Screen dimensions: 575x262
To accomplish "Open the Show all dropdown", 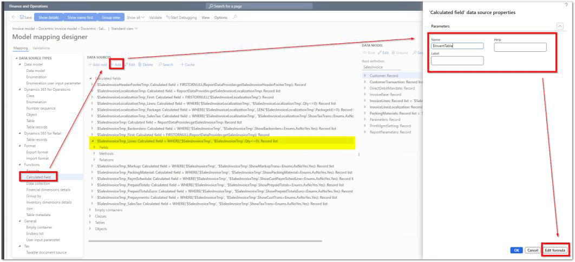I will point(136,17).
